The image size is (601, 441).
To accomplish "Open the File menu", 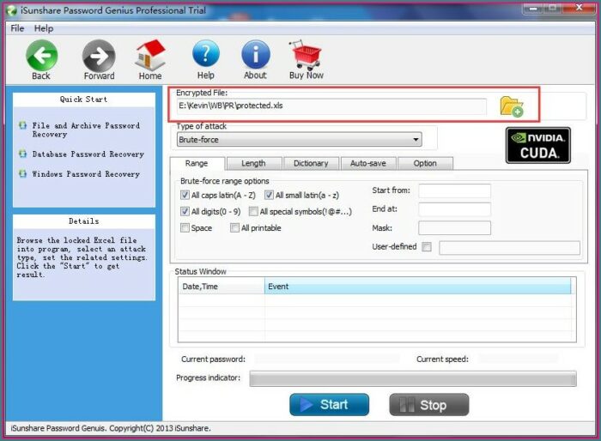I will point(17,28).
